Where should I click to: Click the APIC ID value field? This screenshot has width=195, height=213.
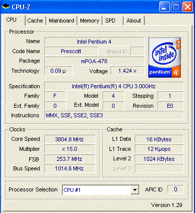coord(175,189)
